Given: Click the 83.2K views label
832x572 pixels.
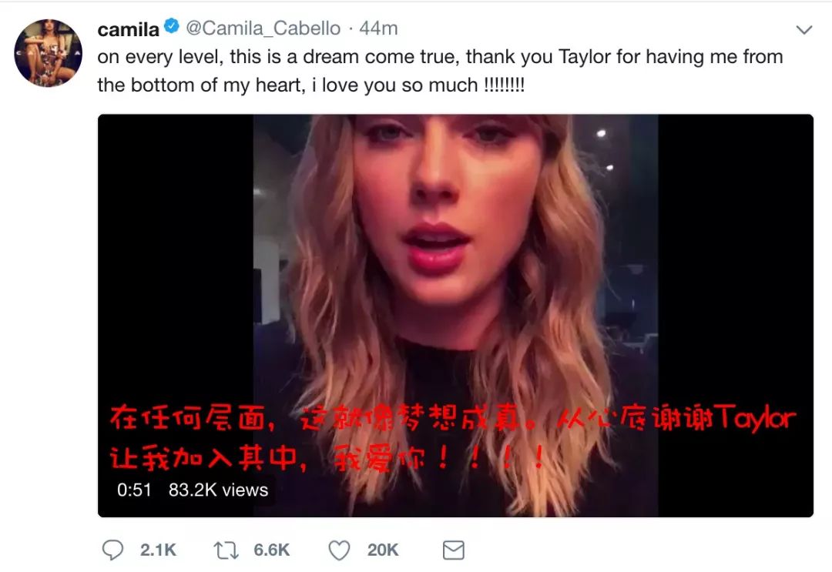Looking at the screenshot, I should (219, 490).
